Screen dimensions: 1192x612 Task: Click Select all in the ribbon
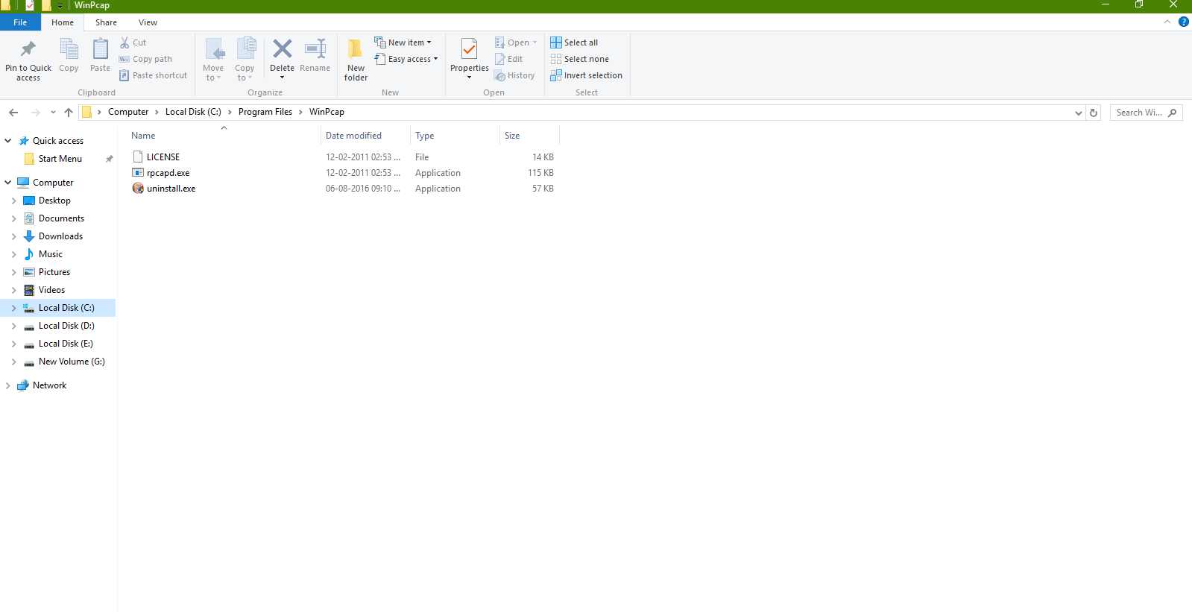[x=574, y=42]
